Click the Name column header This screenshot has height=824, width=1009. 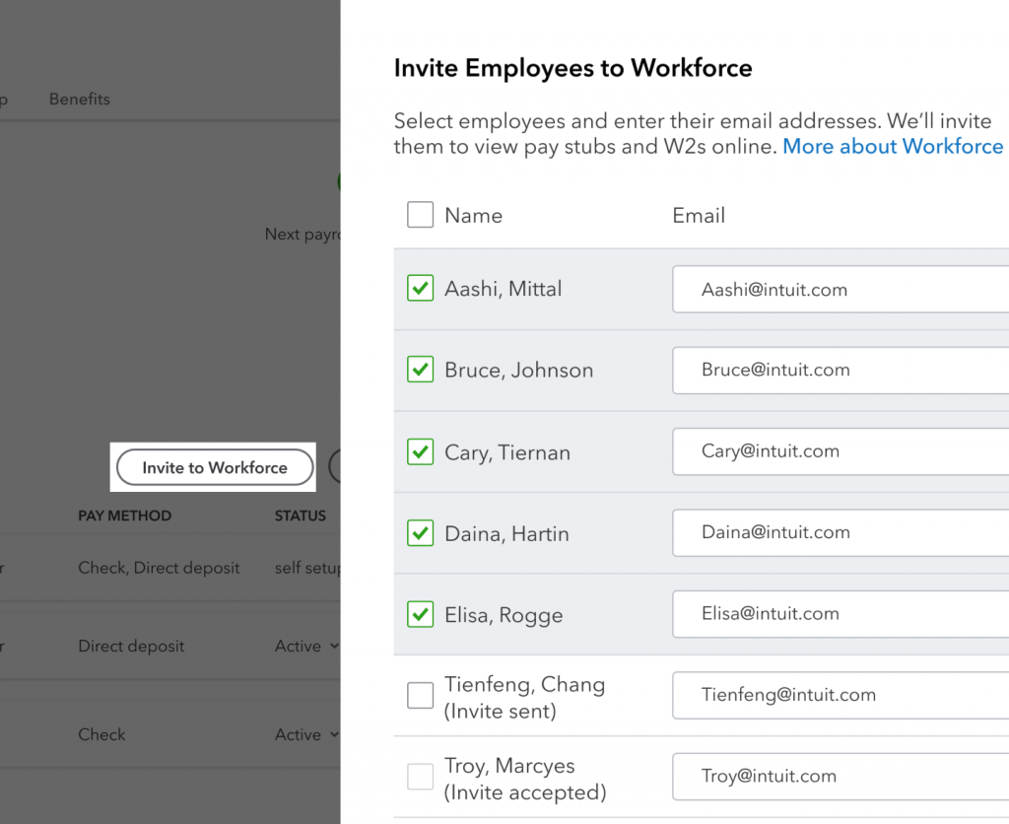point(474,215)
